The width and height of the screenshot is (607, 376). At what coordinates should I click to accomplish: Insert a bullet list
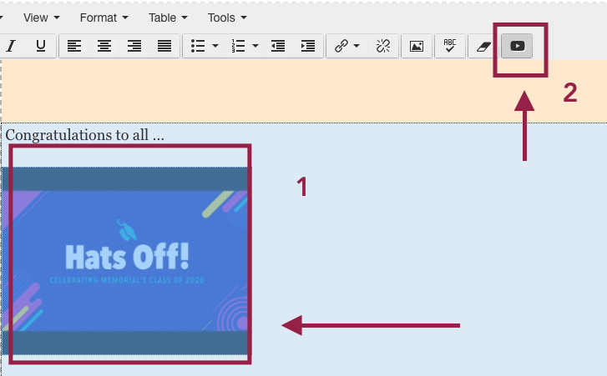point(198,46)
